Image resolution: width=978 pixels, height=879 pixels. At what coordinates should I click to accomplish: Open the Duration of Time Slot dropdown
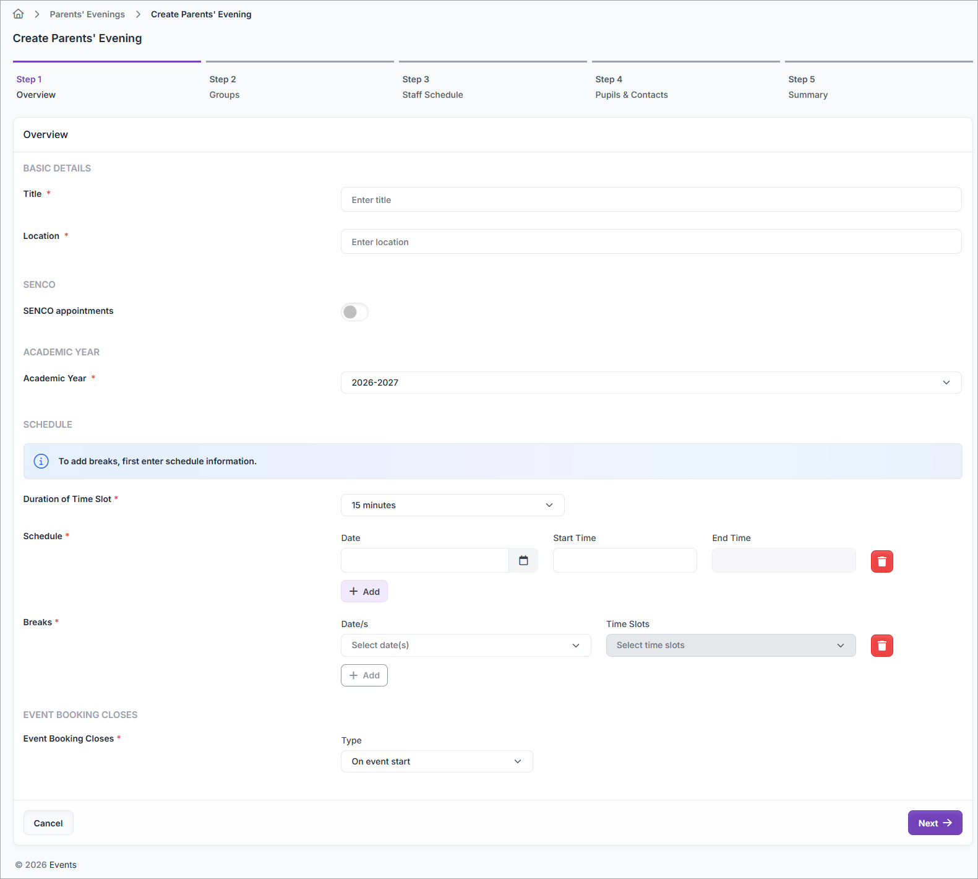pos(452,505)
